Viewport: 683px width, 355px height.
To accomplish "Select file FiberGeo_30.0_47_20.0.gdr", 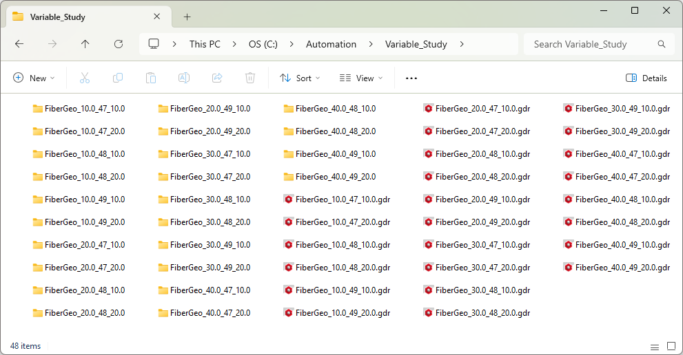I will (476, 268).
